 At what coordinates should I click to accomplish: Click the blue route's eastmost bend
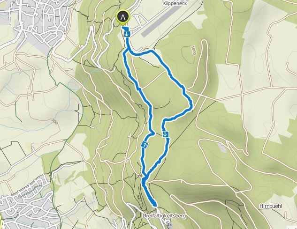click(191, 105)
